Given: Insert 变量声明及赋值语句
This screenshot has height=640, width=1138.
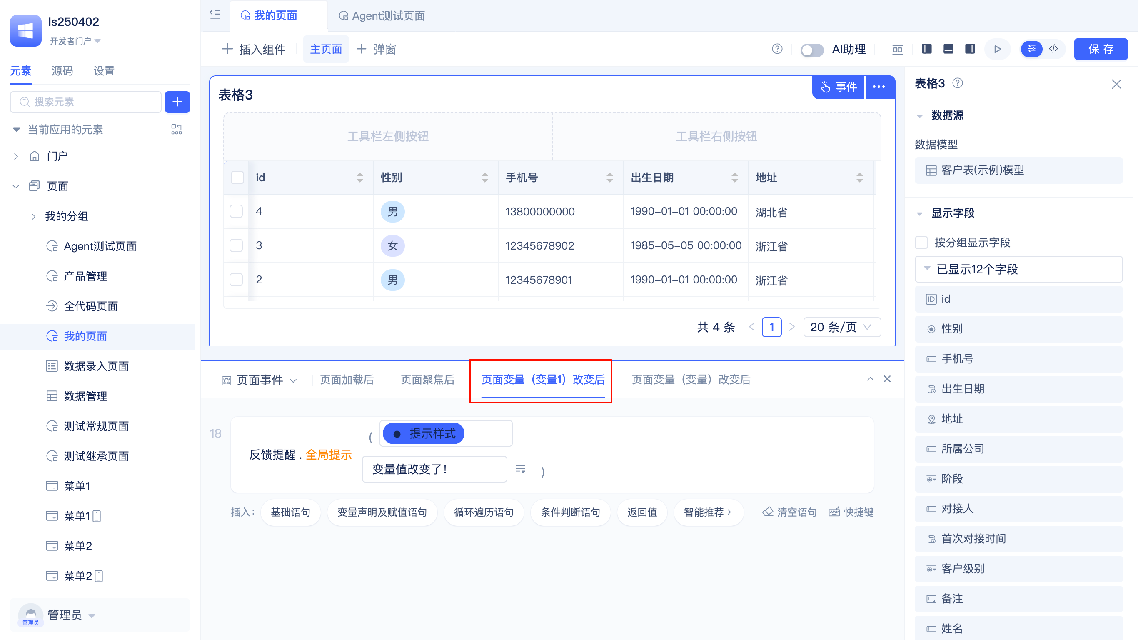Looking at the screenshot, I should point(382,512).
